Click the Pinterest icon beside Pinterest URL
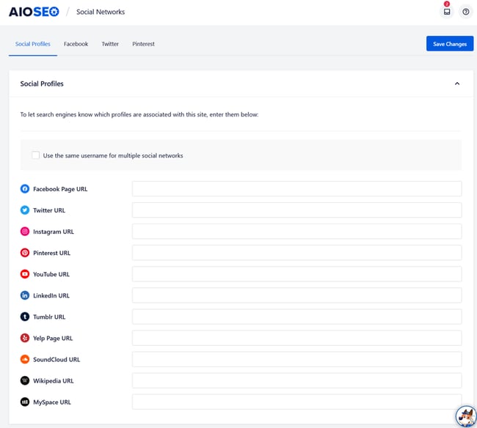477x428 pixels. [x=25, y=253]
